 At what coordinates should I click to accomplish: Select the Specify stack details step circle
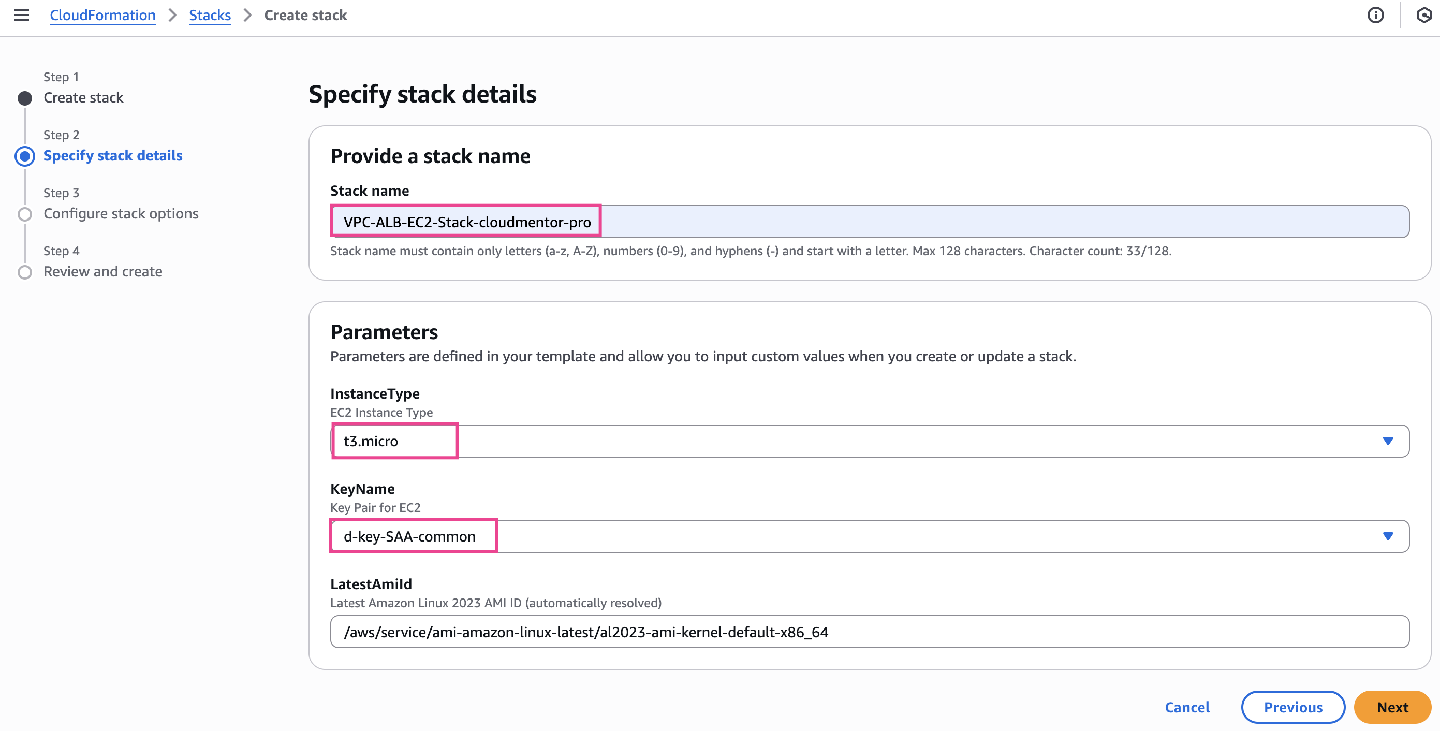coord(25,156)
